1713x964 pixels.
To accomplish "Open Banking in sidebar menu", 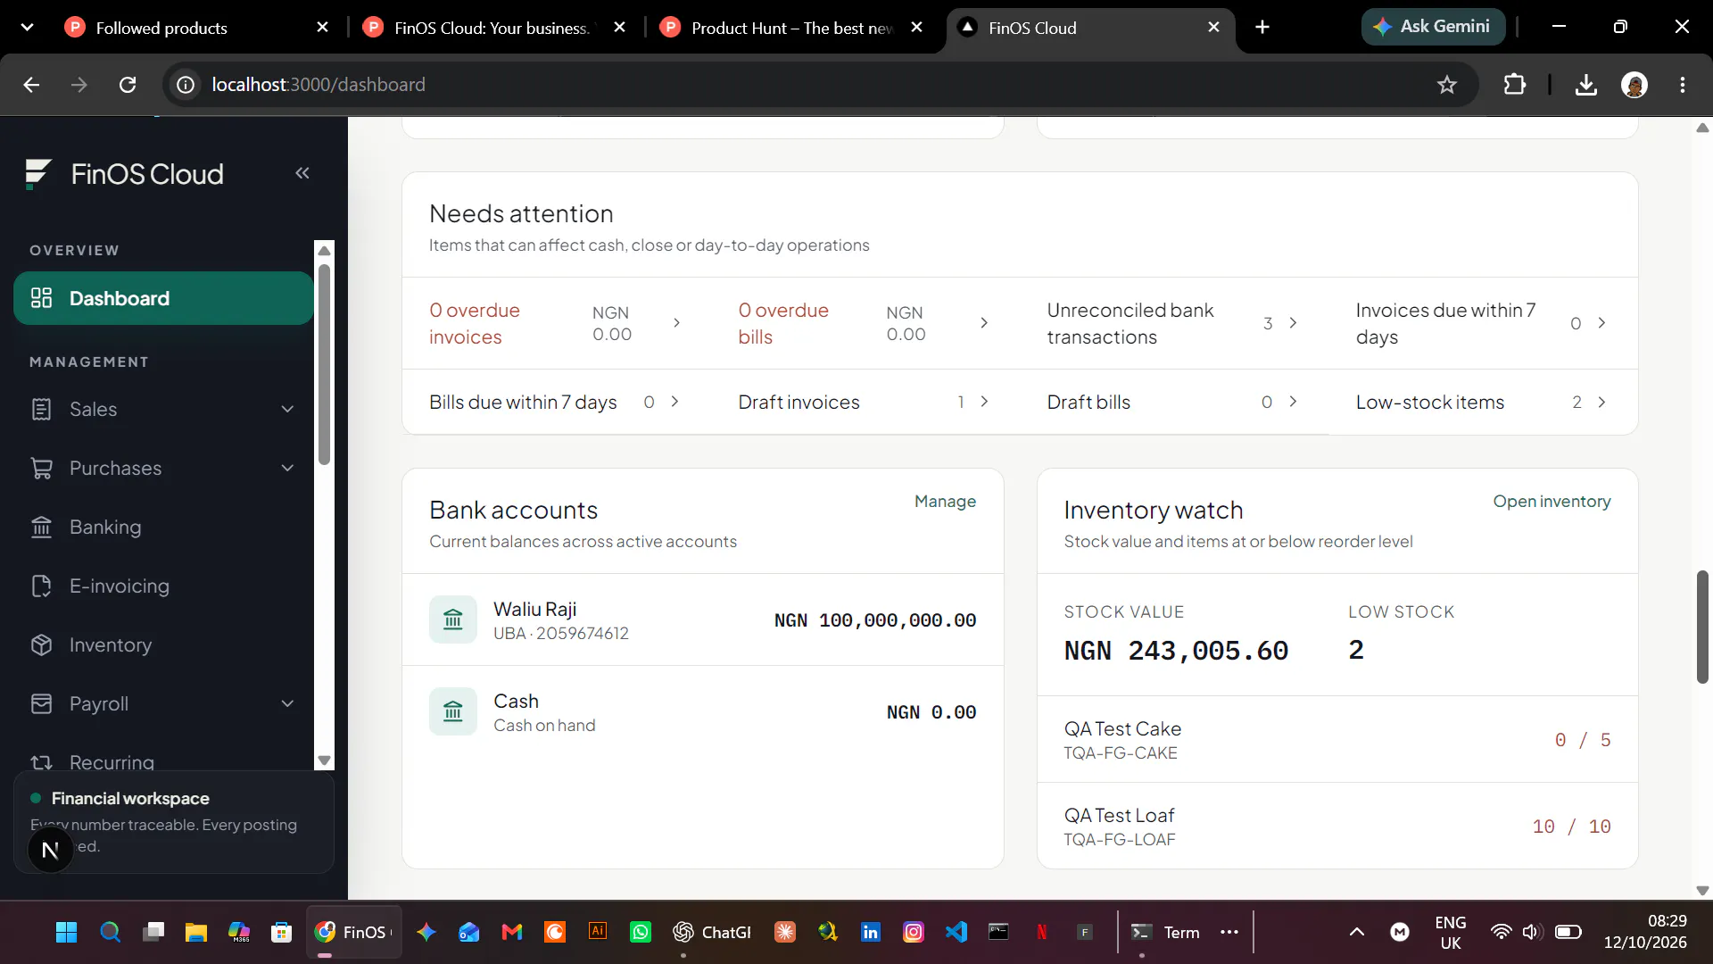I will [162, 527].
